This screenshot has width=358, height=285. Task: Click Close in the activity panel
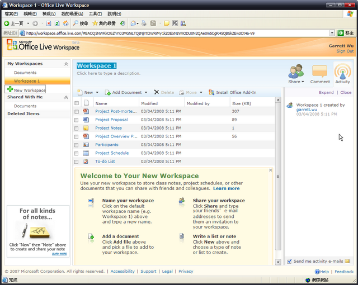click(346, 92)
